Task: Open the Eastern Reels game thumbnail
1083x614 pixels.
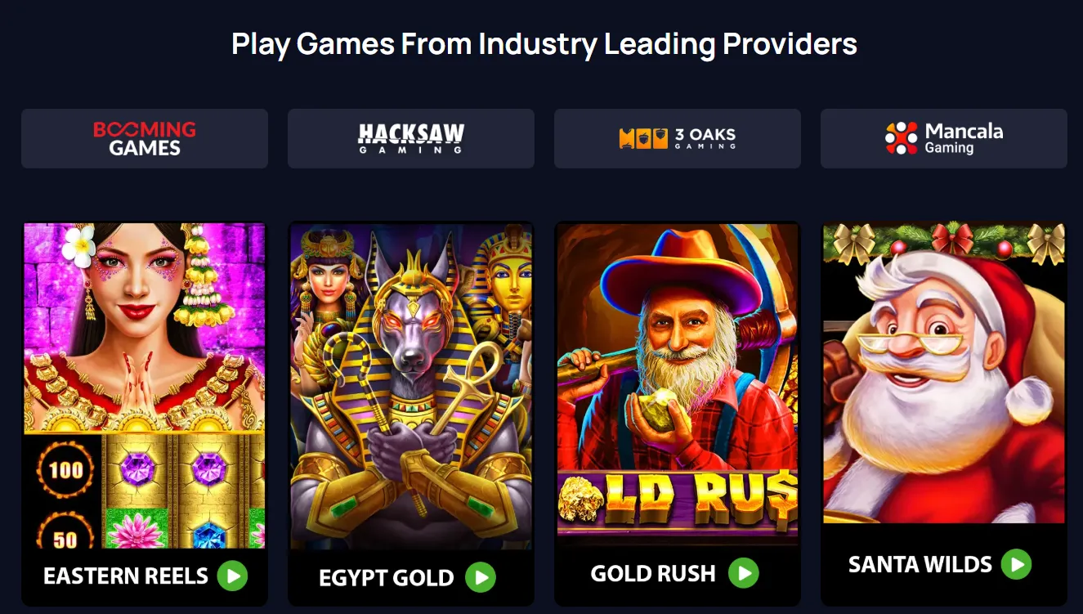Action: (x=145, y=385)
